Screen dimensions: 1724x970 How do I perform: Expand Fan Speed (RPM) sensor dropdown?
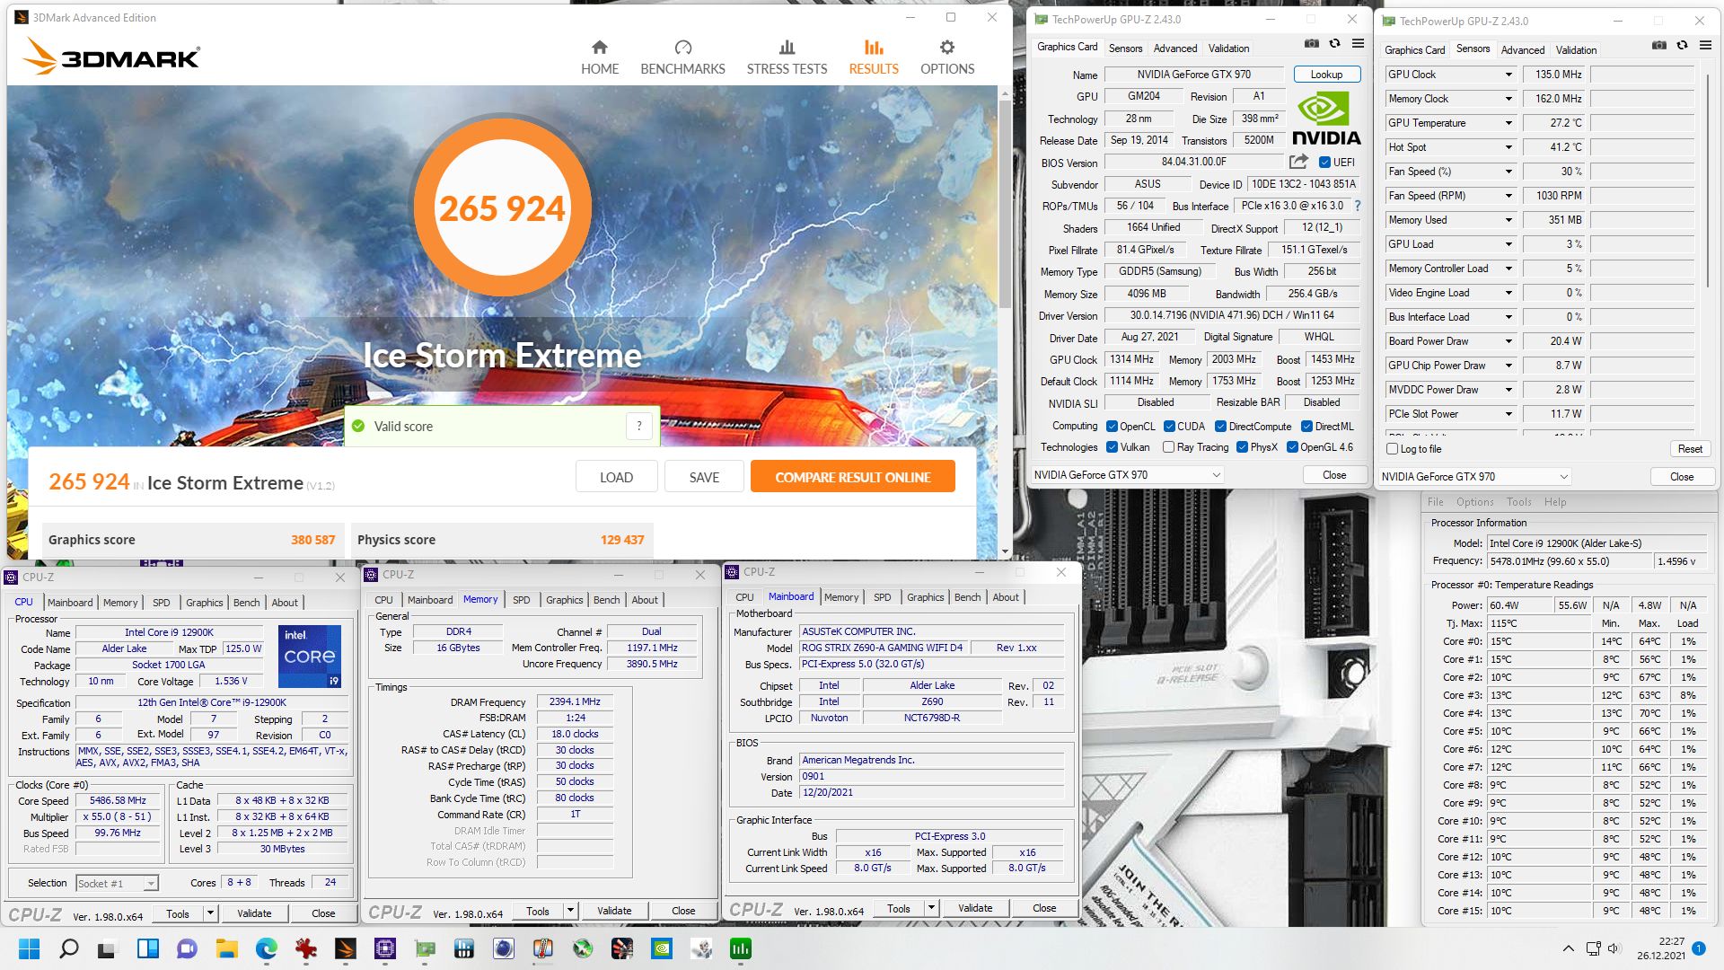1508,196
